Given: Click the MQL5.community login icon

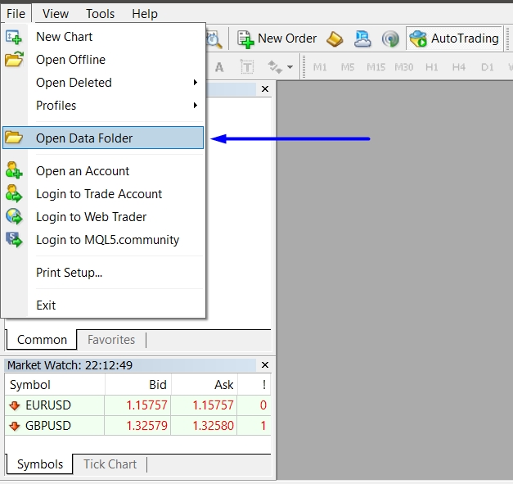Looking at the screenshot, I should pyautogui.click(x=14, y=239).
